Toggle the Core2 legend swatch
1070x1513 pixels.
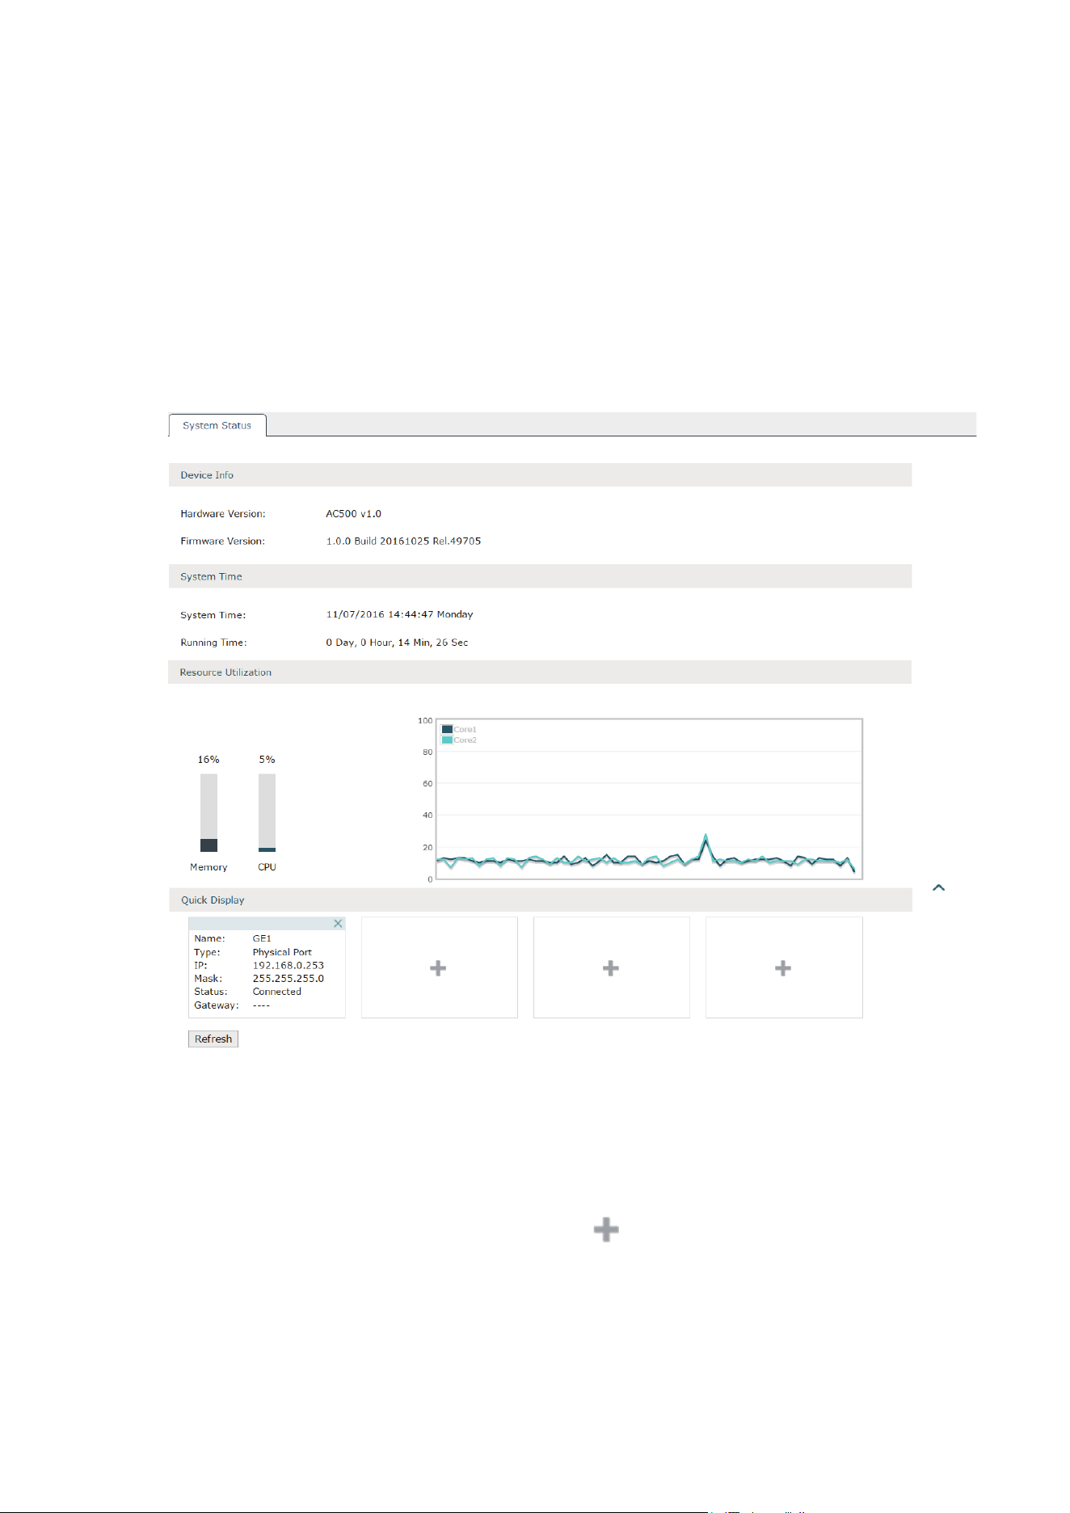click(x=447, y=740)
